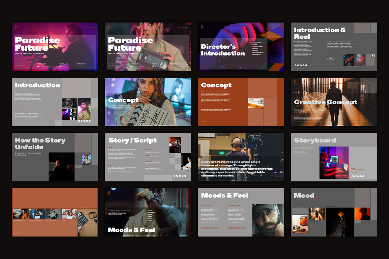
Task: Click the first 'Mood References' subheading
Action: click(x=207, y=205)
